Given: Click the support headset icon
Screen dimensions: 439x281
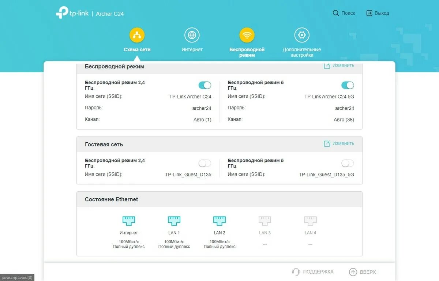Looking at the screenshot, I should click(x=296, y=272).
